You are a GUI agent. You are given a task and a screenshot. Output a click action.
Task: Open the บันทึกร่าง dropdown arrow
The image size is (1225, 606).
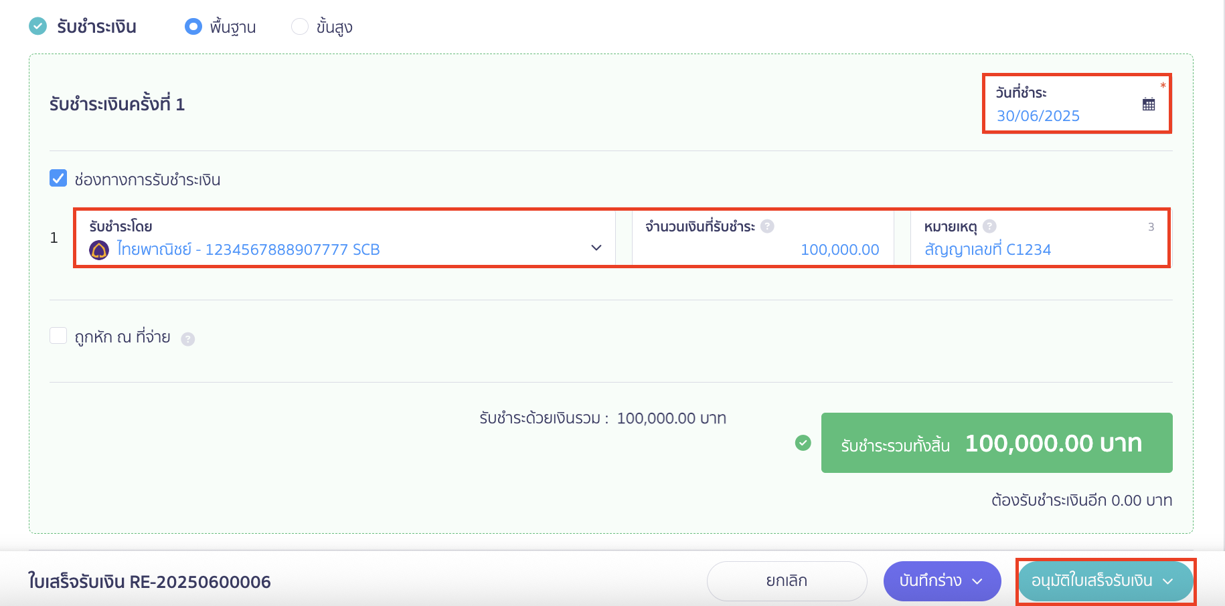(977, 581)
